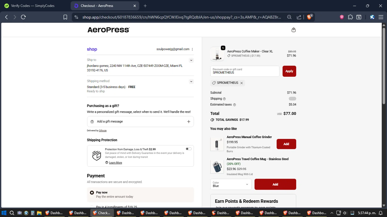Toggle shipping protection switch on

[189, 149]
